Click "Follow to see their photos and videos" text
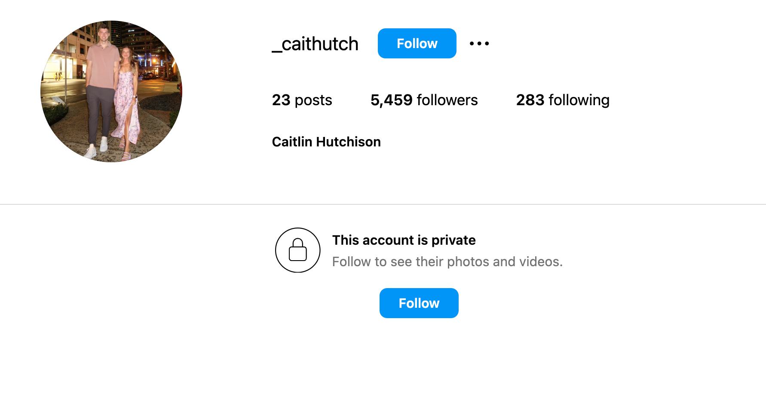This screenshot has width=766, height=401. click(x=447, y=261)
